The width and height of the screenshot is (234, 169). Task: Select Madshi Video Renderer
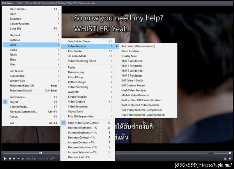coord(145,95)
